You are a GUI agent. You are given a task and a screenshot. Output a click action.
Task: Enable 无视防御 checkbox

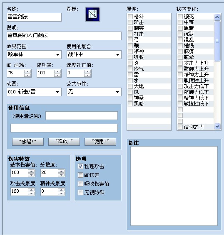(x=80, y=192)
